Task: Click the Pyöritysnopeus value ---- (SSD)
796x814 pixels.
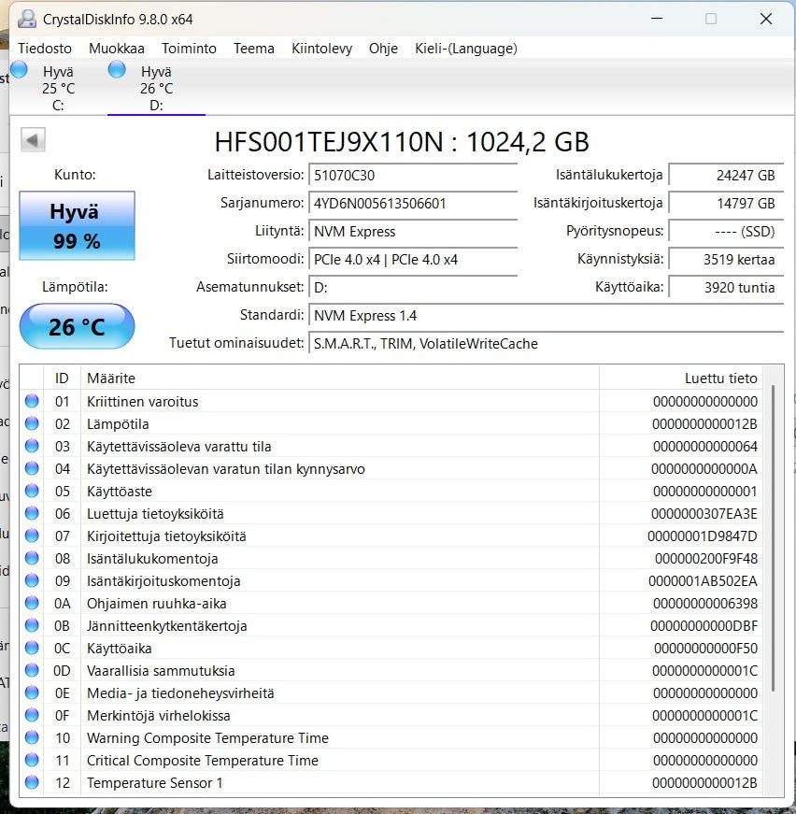Action: pyautogui.click(x=726, y=231)
